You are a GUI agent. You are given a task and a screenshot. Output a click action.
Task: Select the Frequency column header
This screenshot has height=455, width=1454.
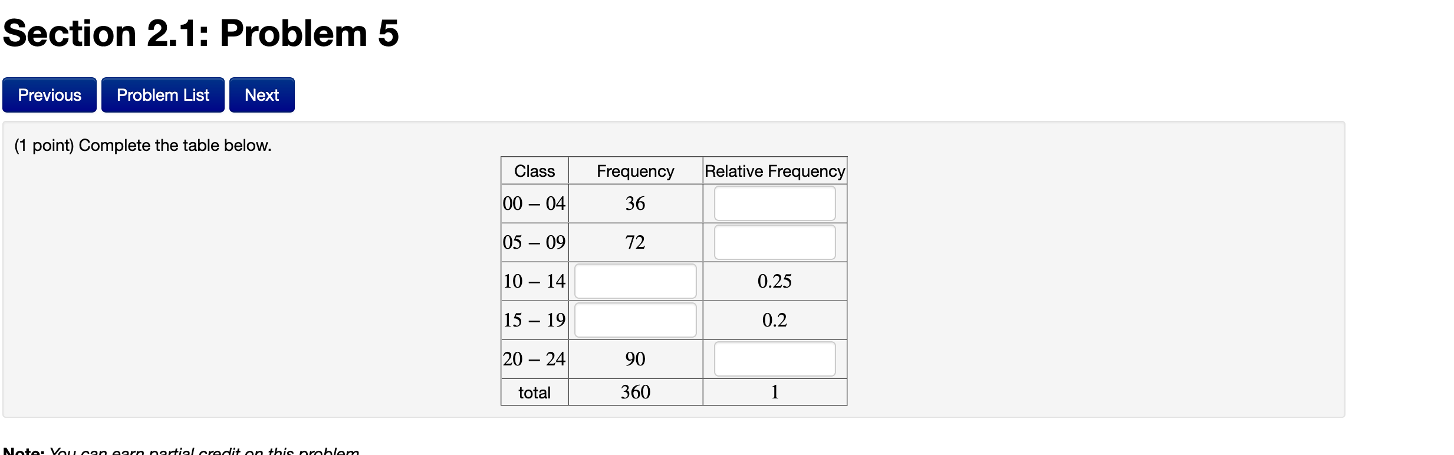coord(635,171)
